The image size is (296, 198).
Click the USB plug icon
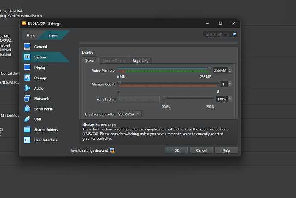pyautogui.click(x=27, y=119)
